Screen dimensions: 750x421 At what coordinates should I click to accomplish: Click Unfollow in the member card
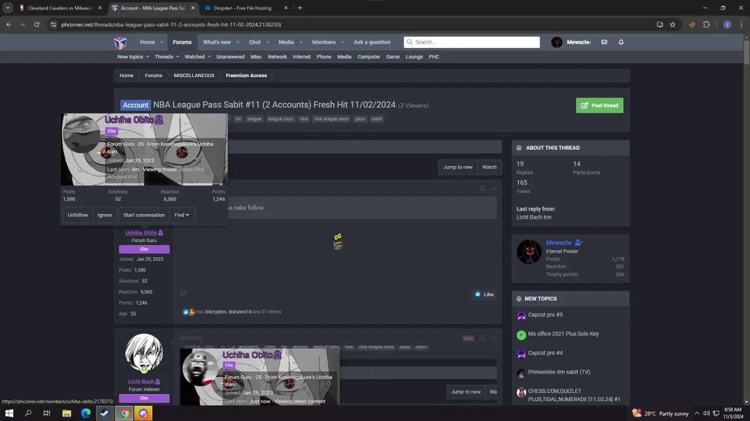point(77,215)
